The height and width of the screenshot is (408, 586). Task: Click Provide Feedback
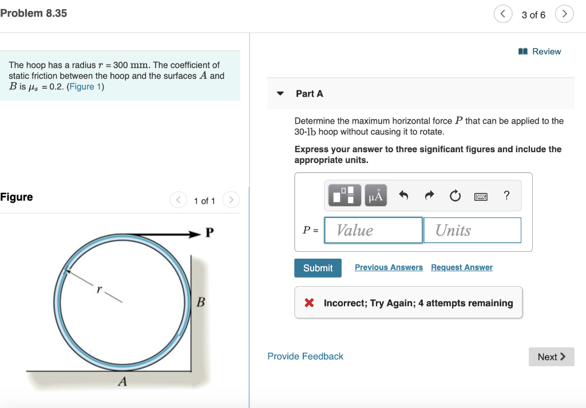(x=305, y=356)
